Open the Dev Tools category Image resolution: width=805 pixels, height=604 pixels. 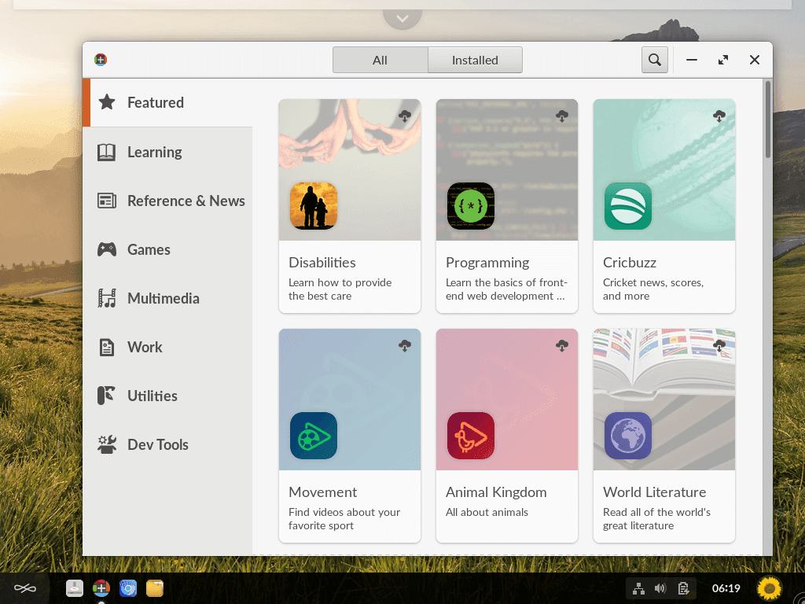pos(167,445)
